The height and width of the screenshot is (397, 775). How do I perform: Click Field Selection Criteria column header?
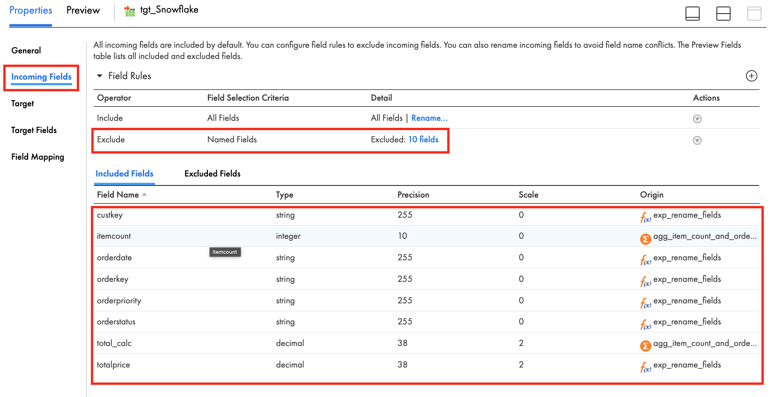248,98
